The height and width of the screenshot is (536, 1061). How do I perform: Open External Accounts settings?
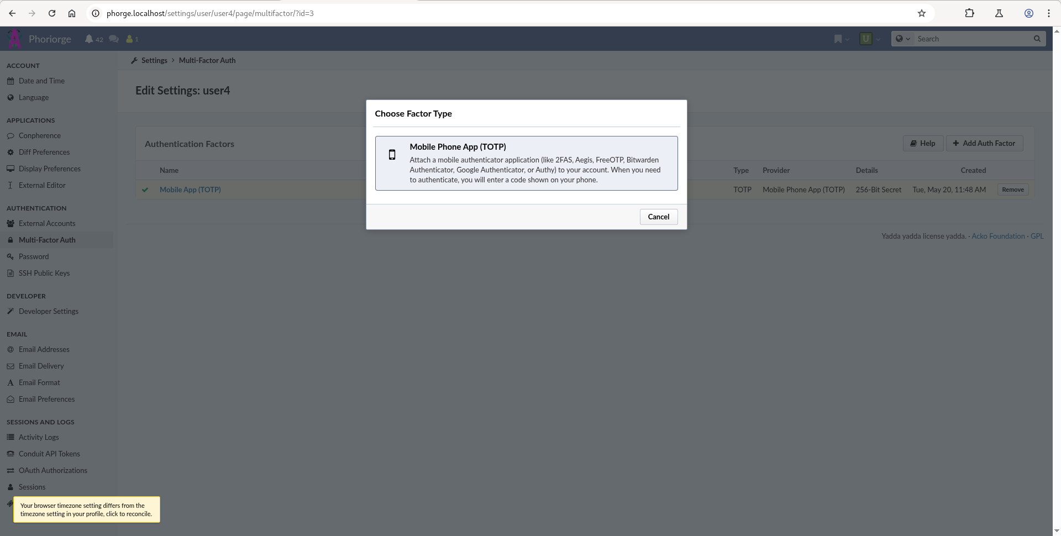point(47,223)
